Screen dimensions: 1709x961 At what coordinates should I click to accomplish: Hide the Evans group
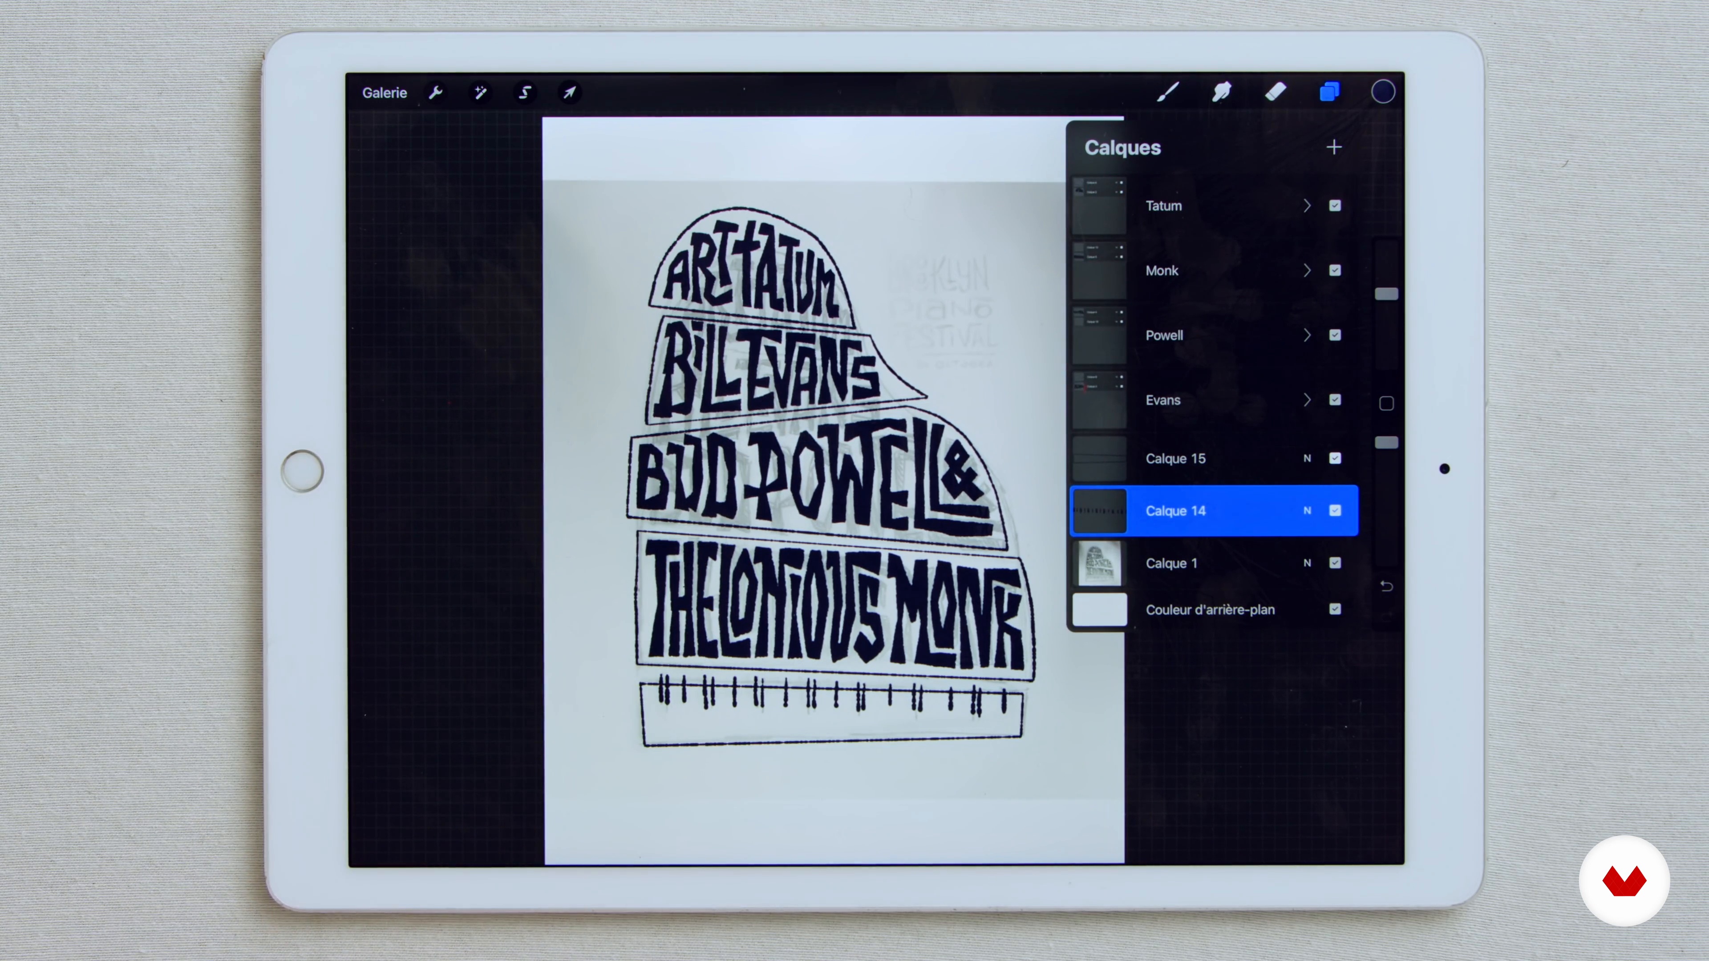[1335, 400]
